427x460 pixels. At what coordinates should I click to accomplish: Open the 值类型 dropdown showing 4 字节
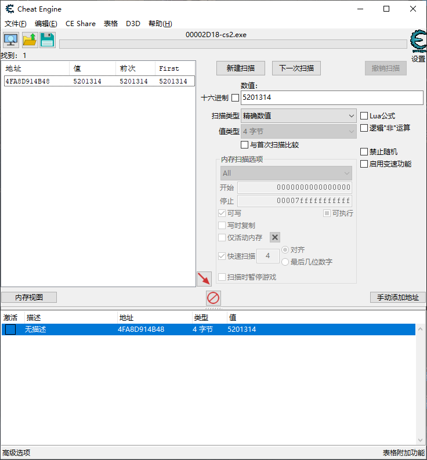(x=298, y=132)
